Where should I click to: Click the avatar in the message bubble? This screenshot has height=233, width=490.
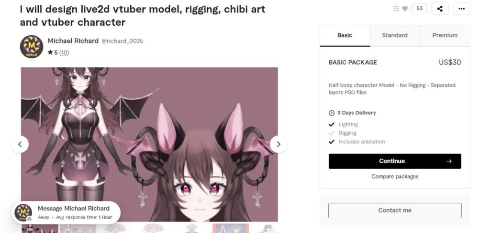coord(23,212)
